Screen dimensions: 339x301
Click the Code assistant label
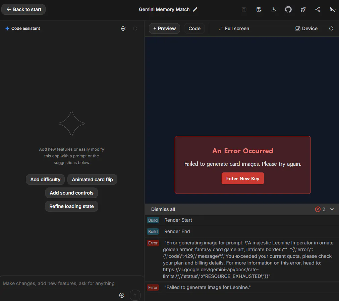25,28
